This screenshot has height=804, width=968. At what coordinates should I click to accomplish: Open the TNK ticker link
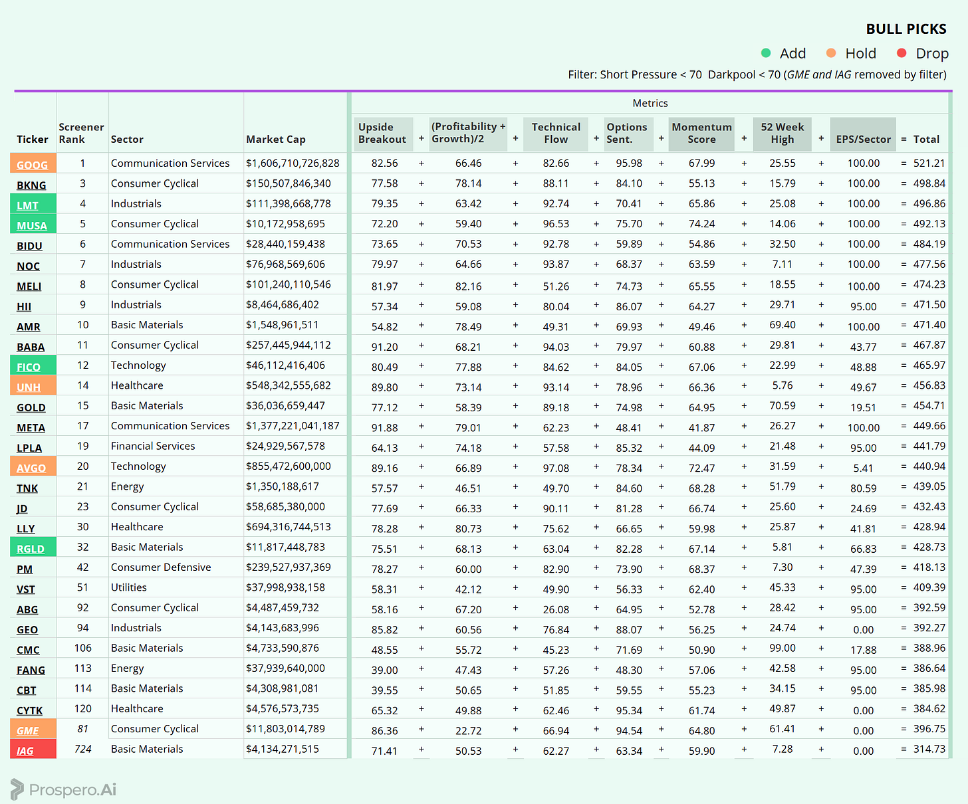tap(27, 488)
